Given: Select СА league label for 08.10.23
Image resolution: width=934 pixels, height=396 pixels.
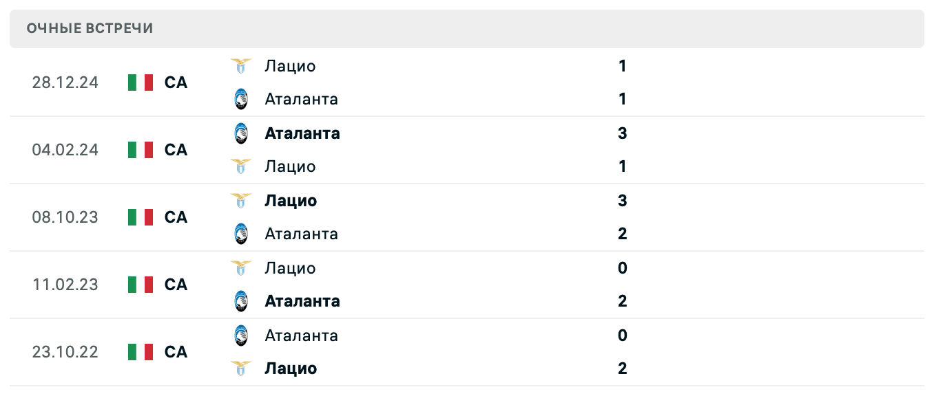Looking at the screenshot, I should point(176,217).
